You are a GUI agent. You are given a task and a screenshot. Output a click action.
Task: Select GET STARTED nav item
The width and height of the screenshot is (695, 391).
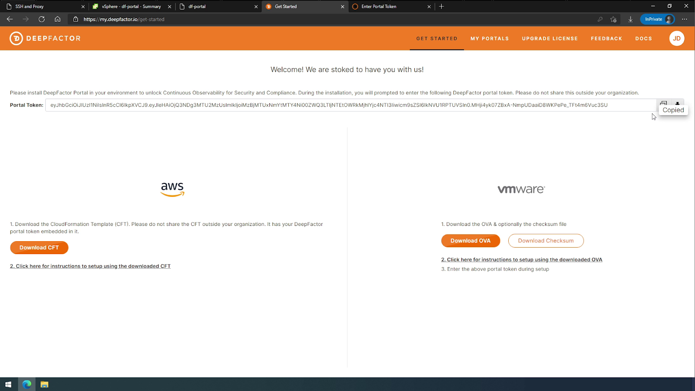coord(437,39)
